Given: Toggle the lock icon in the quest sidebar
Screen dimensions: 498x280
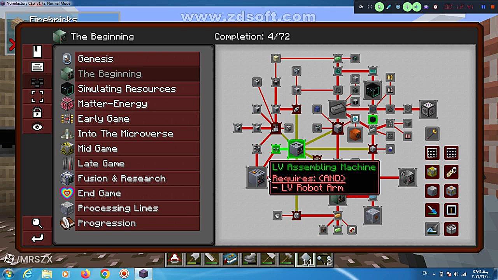Looking at the screenshot, I should click(37, 112).
